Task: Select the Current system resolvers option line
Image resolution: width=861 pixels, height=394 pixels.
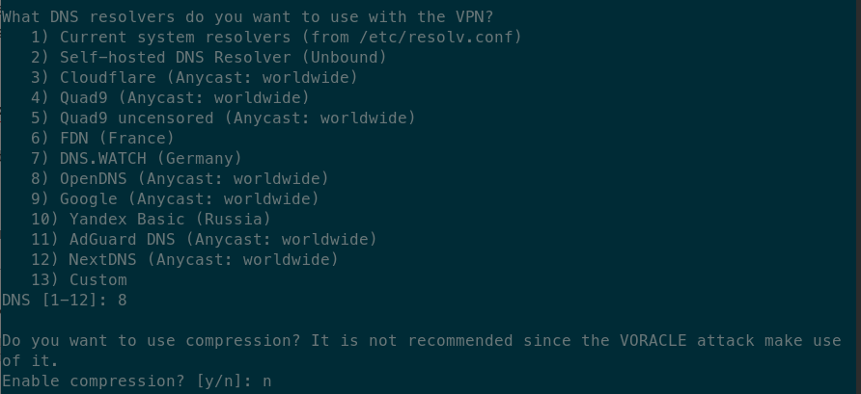Action: 276,38
